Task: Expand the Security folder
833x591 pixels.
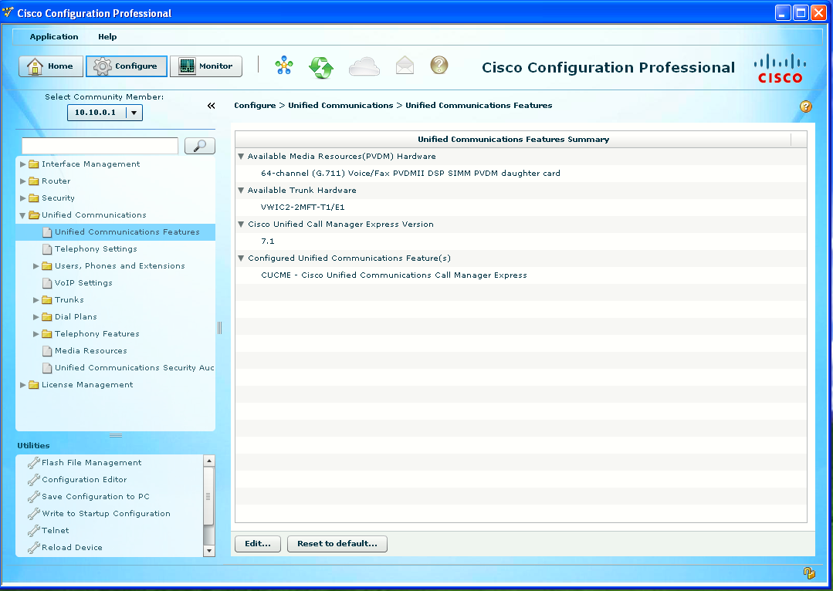Action: pyautogui.click(x=23, y=198)
